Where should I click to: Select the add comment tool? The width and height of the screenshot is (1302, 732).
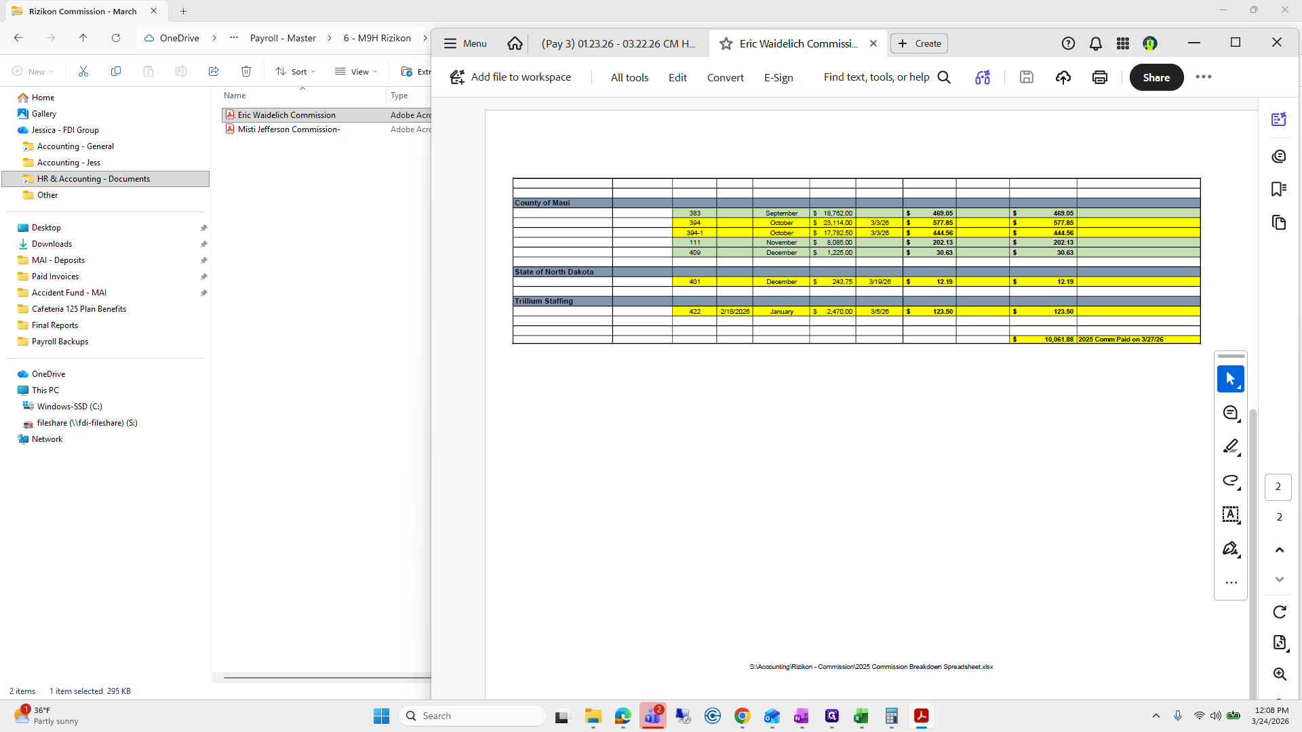coord(1230,413)
